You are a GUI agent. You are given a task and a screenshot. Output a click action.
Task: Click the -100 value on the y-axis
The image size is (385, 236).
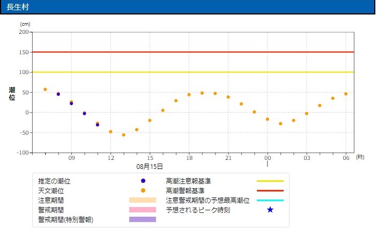click(23, 152)
